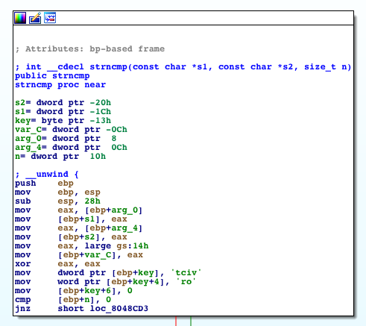
Task: Click the 'public strncmp' line
Action: click(52, 75)
